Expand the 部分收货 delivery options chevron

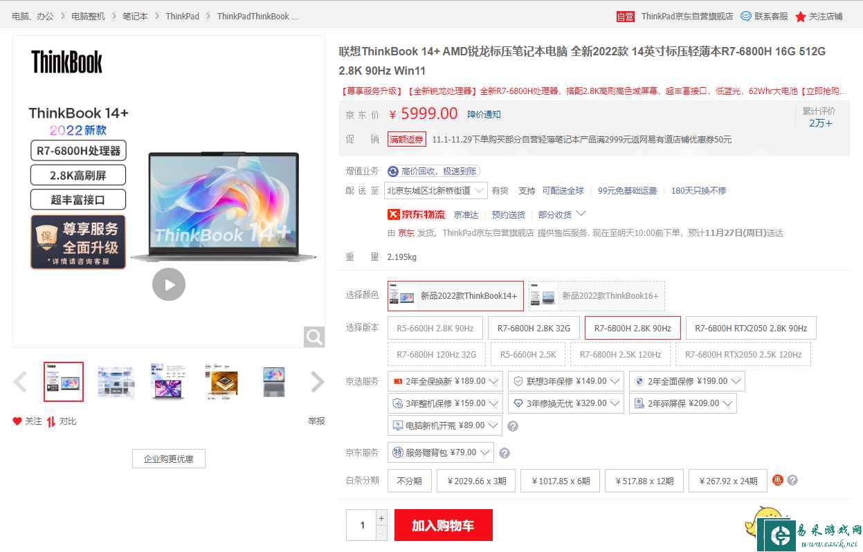pos(581,214)
